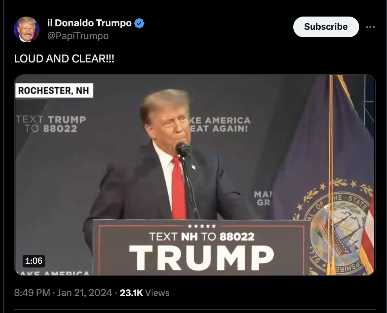This screenshot has height=313, width=387.
Task: Click the ROCHESTER, NH caption in video
Action: click(x=53, y=91)
